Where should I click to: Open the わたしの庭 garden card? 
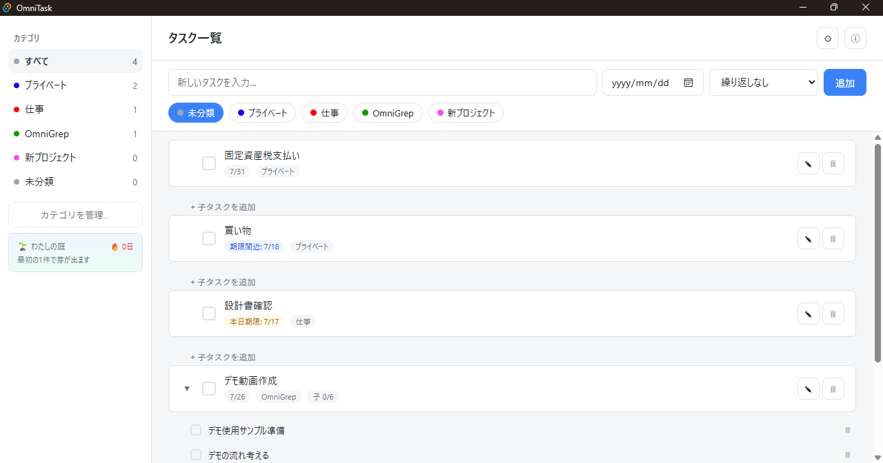pos(75,253)
